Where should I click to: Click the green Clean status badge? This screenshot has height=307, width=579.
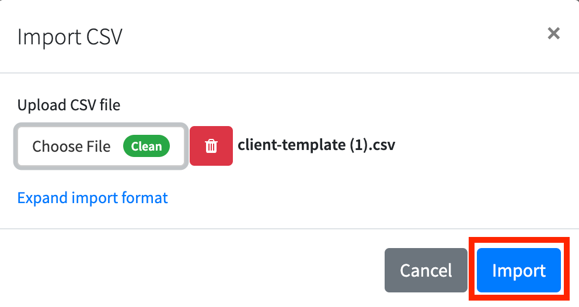point(147,146)
